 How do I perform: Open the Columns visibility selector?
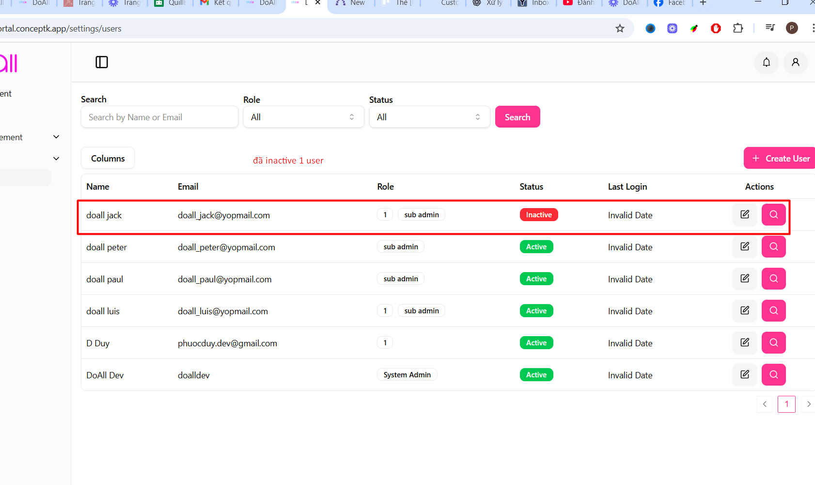click(108, 158)
